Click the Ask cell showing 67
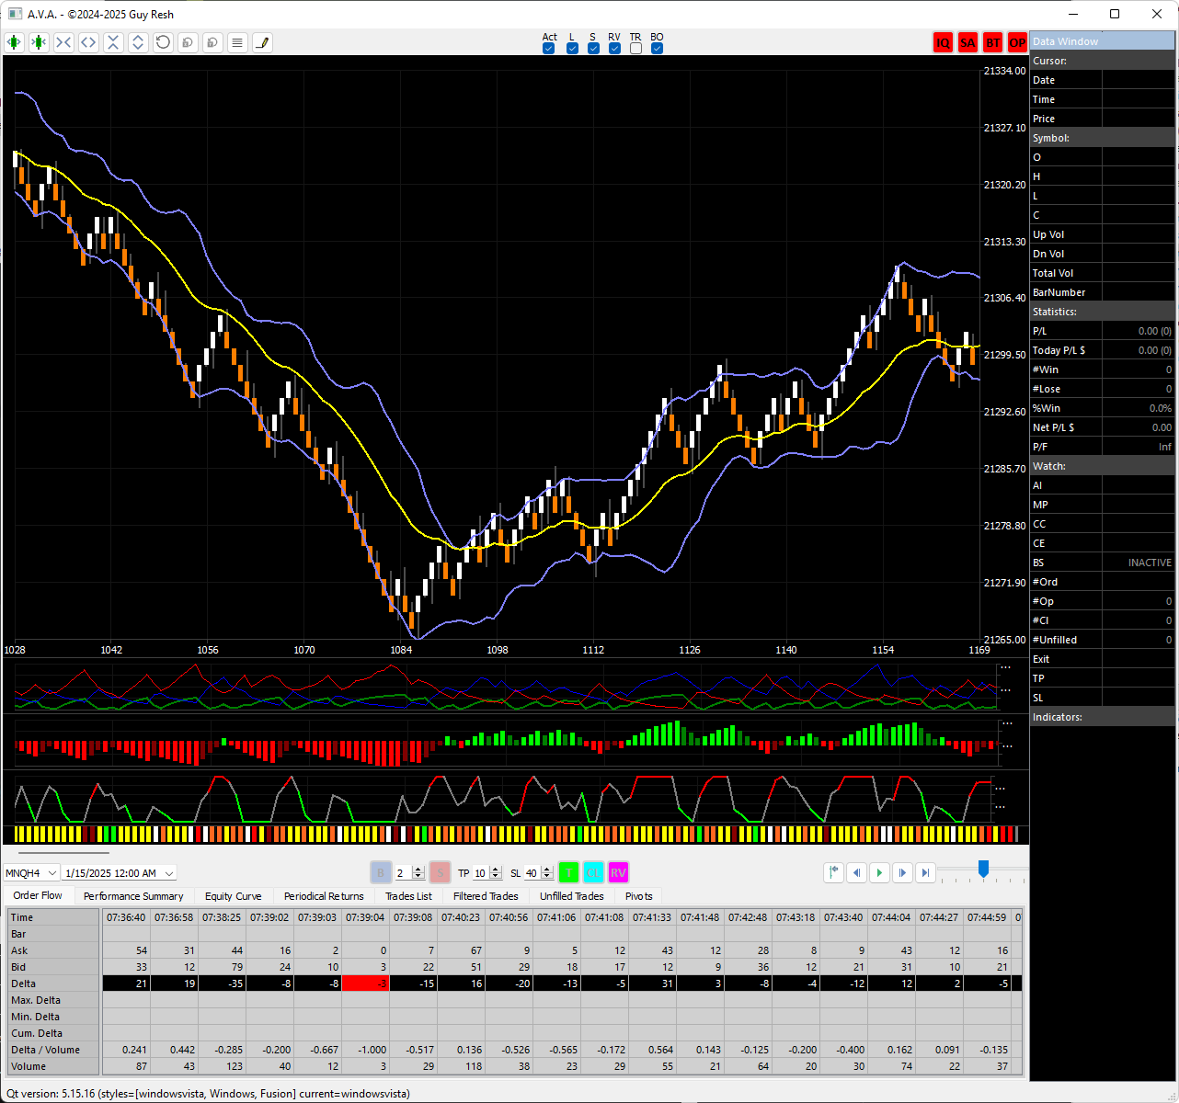Image resolution: width=1179 pixels, height=1103 pixels. coord(461,950)
